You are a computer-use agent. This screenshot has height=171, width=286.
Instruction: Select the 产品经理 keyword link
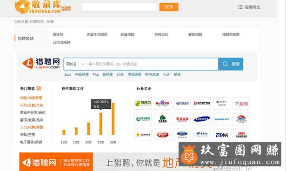pyautogui.click(x=82, y=74)
